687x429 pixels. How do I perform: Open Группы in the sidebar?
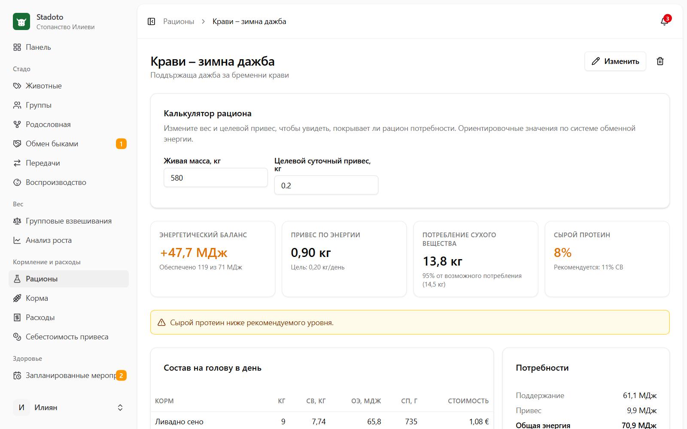click(69, 105)
